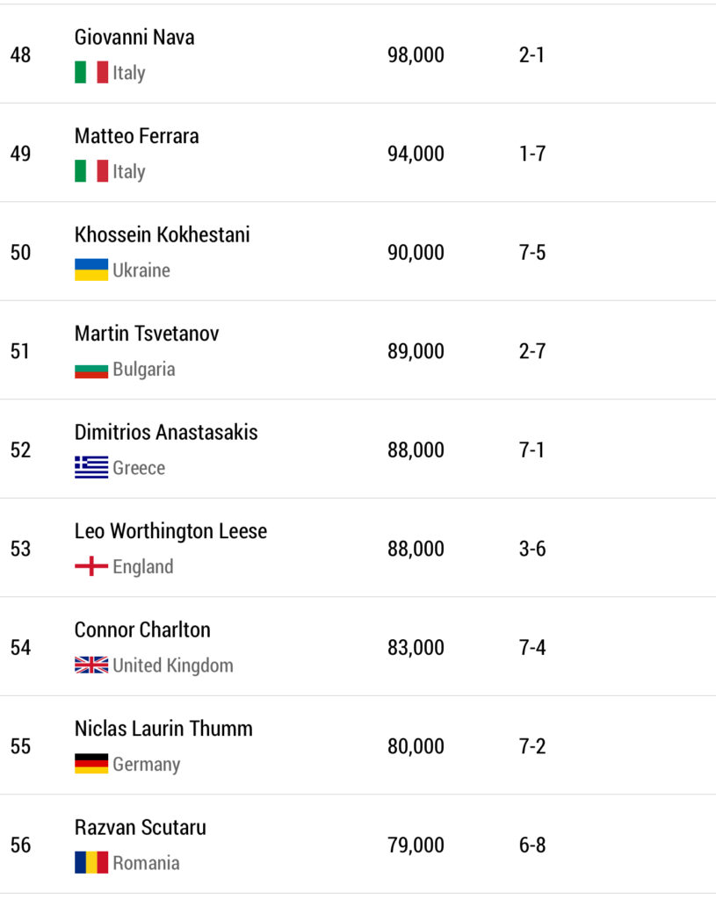The width and height of the screenshot is (716, 899).
Task: Click the England flag icon
Action: 91,566
